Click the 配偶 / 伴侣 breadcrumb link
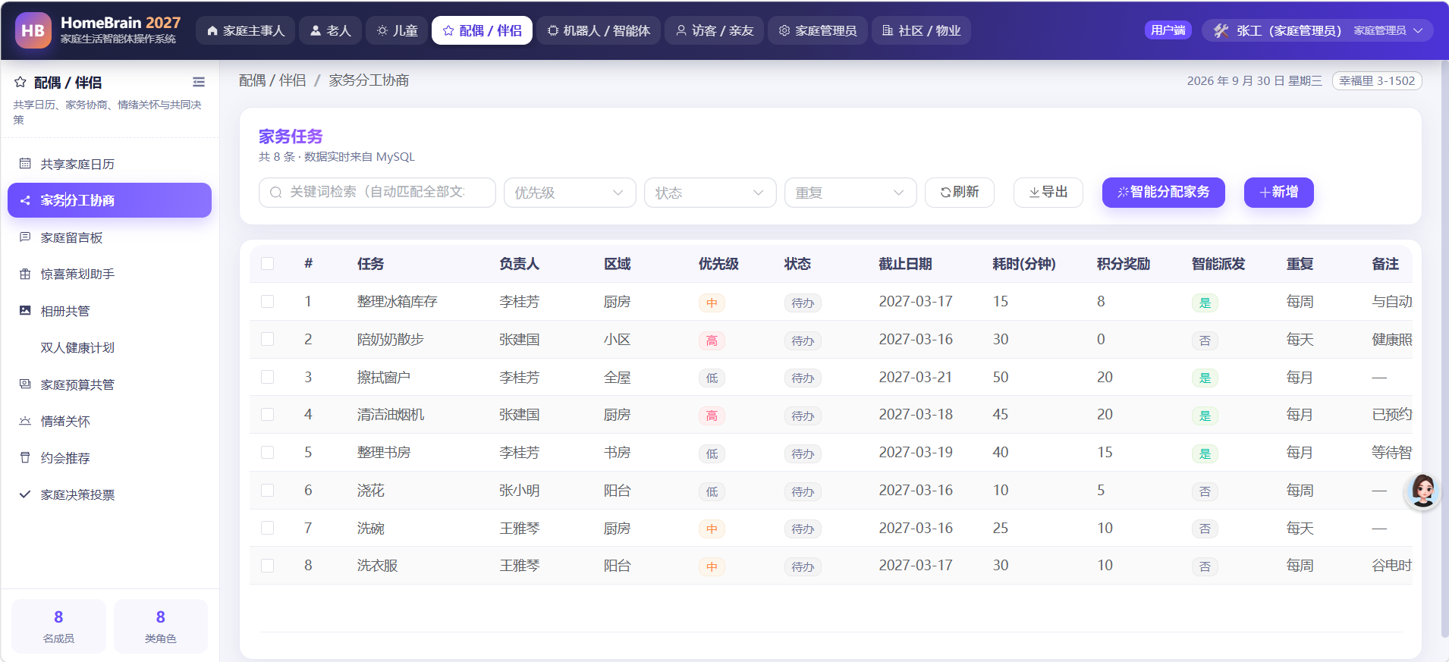This screenshot has height=662, width=1449. [272, 80]
